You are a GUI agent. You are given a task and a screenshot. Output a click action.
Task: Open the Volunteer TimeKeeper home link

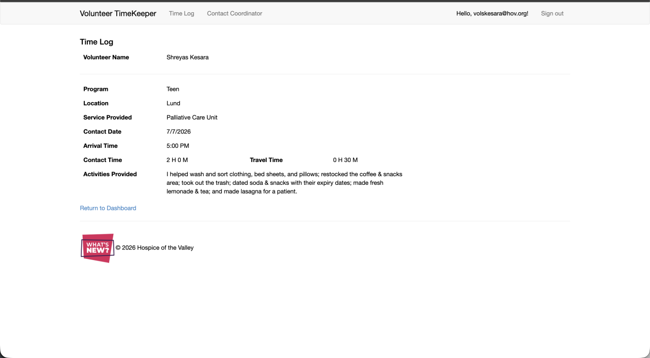point(118,14)
